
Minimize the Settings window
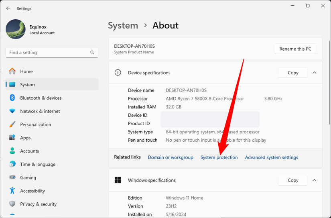tap(292, 6)
